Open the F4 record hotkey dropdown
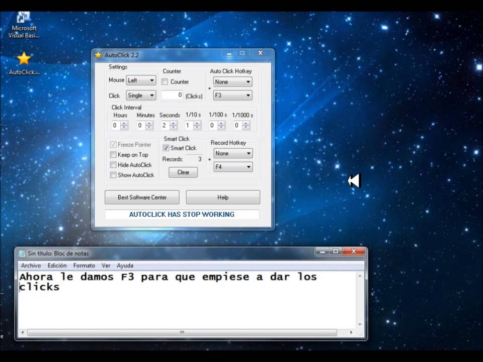Viewport: 483px width, 362px height. [x=233, y=167]
